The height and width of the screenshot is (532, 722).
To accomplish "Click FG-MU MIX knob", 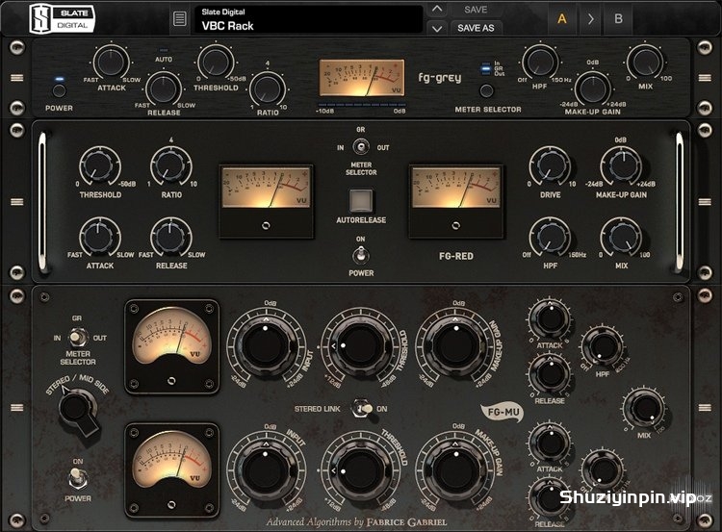I will tap(643, 408).
